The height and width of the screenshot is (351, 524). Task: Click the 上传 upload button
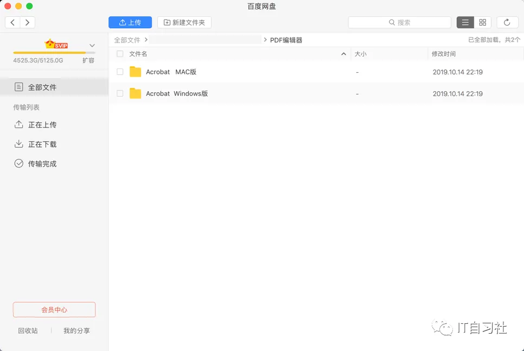tap(130, 22)
